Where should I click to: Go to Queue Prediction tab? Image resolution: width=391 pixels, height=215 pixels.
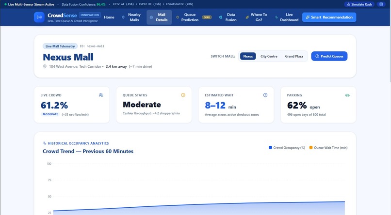click(x=194, y=17)
